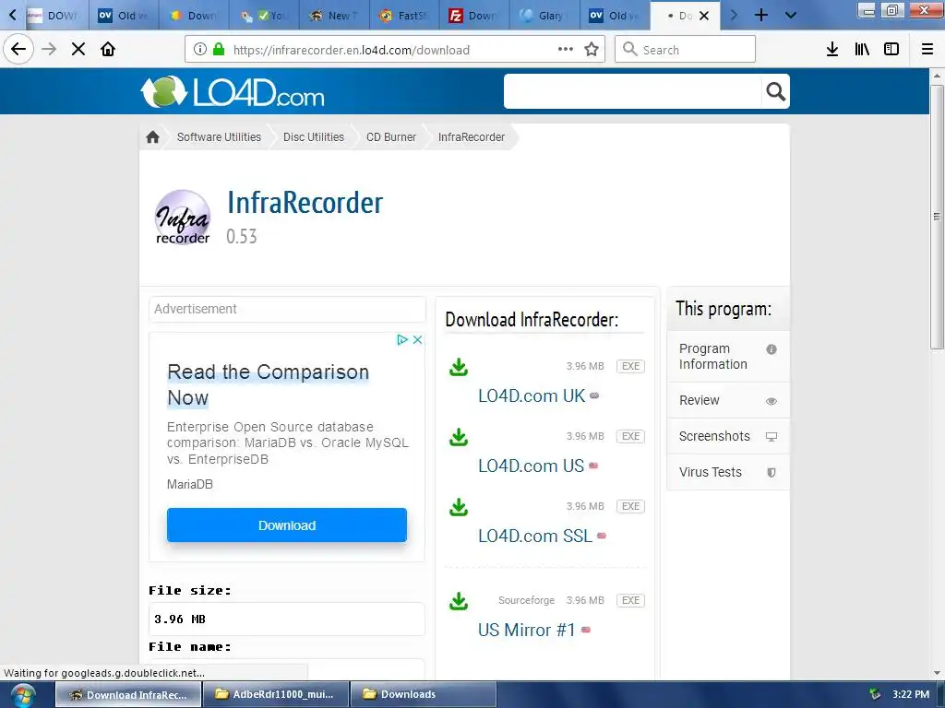This screenshot has width=945, height=708.
Task: Stop page loading with the X button
Action: tap(78, 49)
